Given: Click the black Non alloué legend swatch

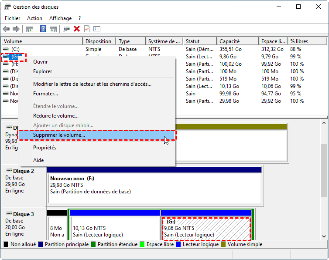Looking at the screenshot, I should [6, 244].
